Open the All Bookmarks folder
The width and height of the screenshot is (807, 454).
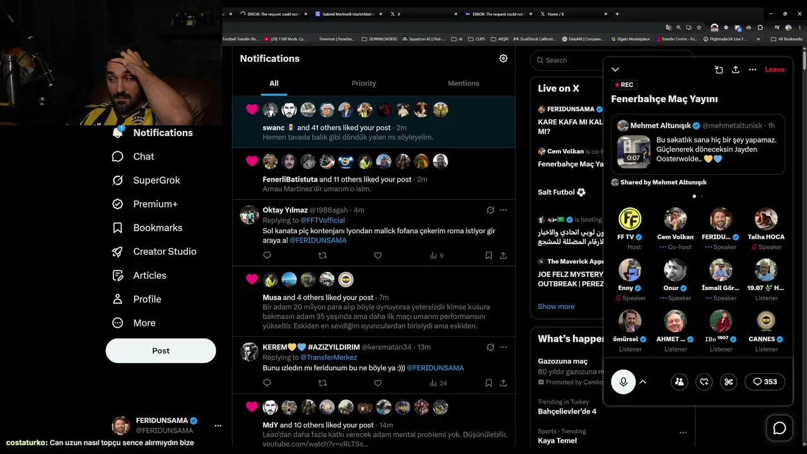[x=787, y=39]
